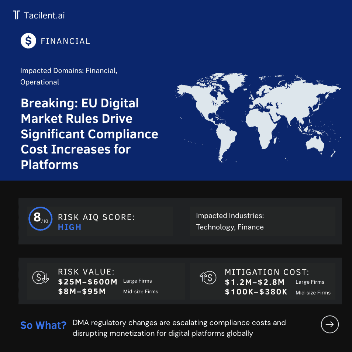The image size is (352, 352).
Task: Click 'Impacted Domains: Financial, Operational' text
Action: tap(69, 76)
